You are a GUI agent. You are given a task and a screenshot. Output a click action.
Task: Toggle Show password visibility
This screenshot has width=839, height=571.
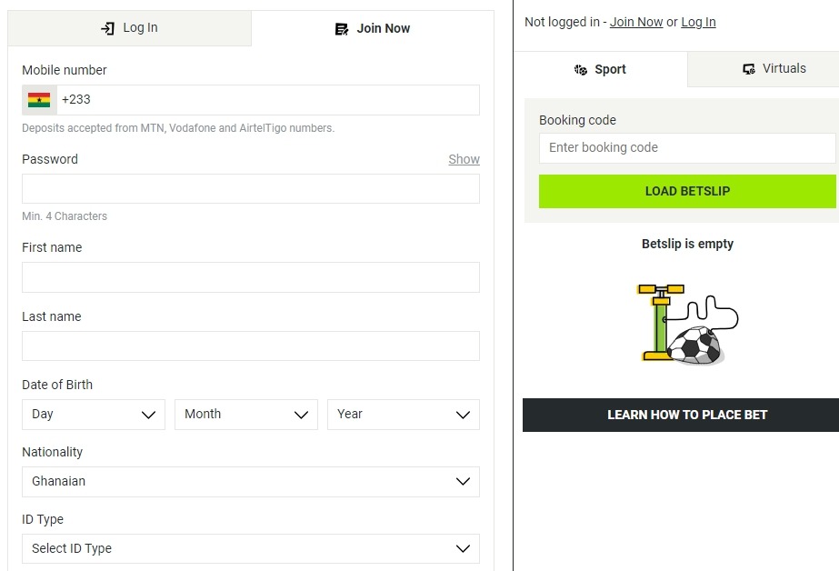pos(464,159)
